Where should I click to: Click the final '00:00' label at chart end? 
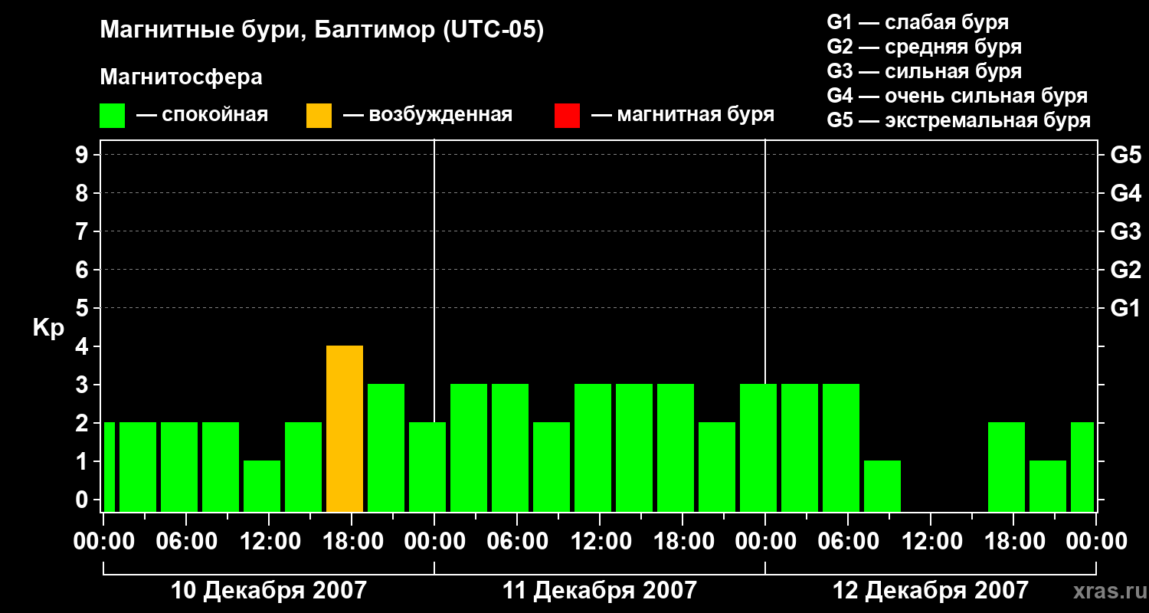(x=1096, y=541)
